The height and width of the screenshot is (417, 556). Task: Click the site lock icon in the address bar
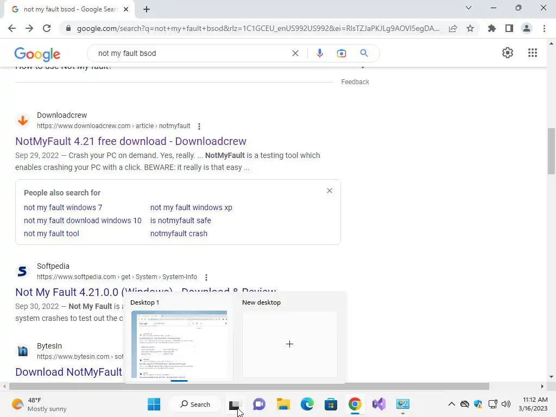[x=68, y=28]
